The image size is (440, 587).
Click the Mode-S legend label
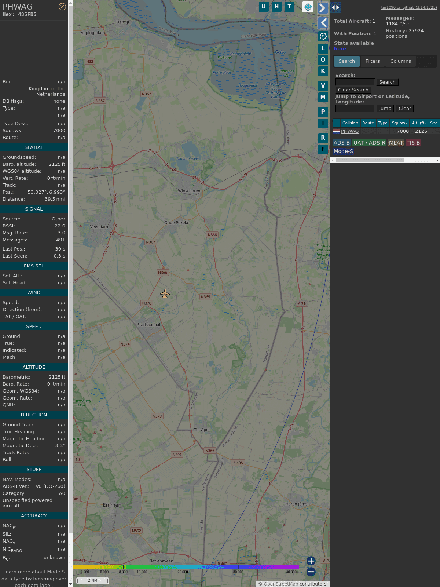(x=343, y=152)
